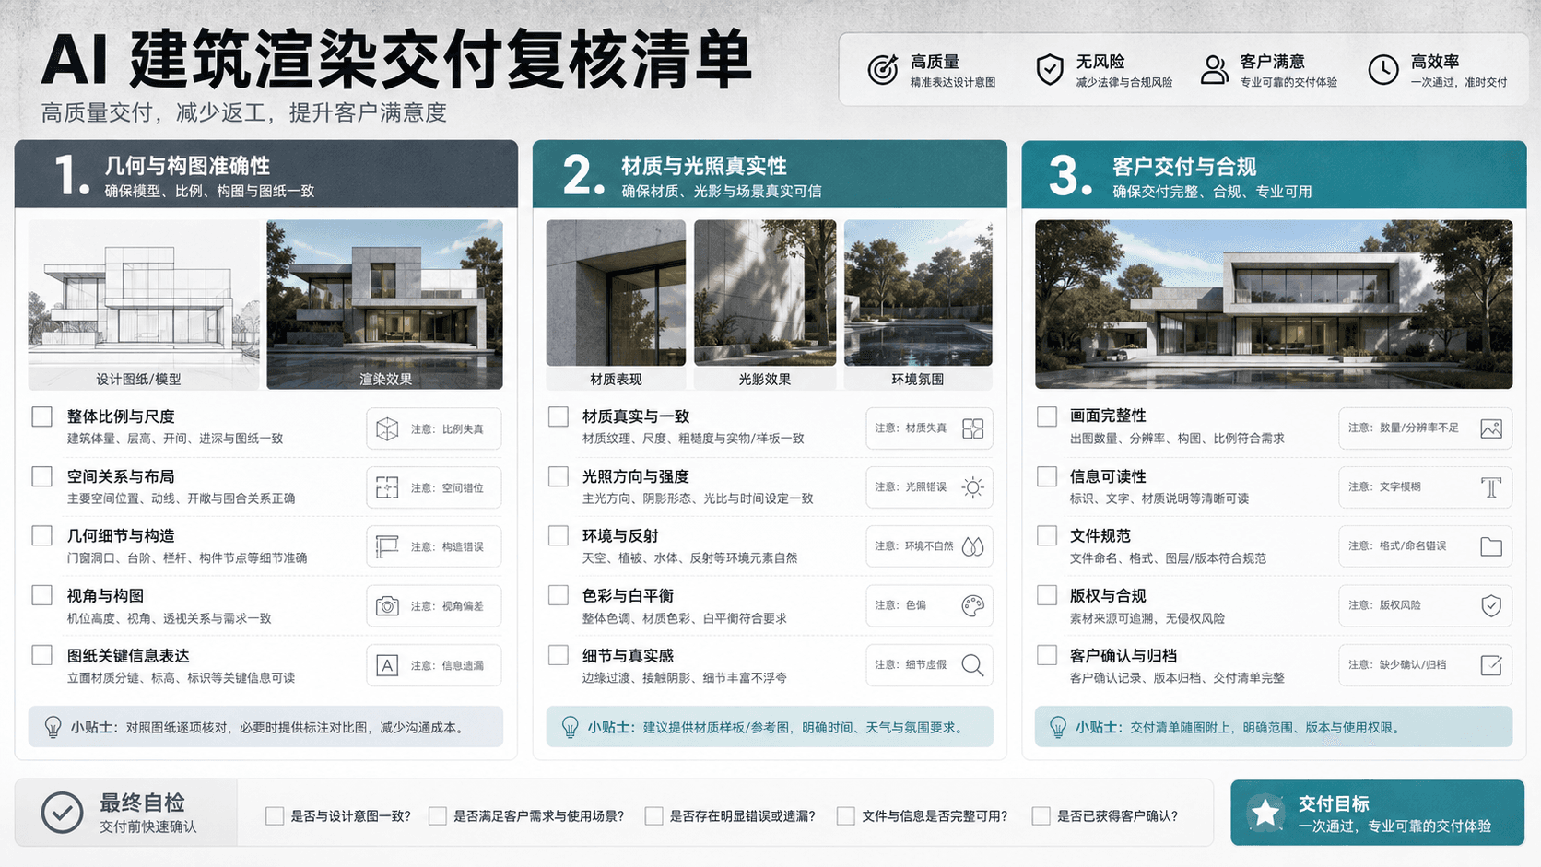1541x867 pixels.
Task: Check the 画面完整性 checkbox
Action: click(1047, 416)
